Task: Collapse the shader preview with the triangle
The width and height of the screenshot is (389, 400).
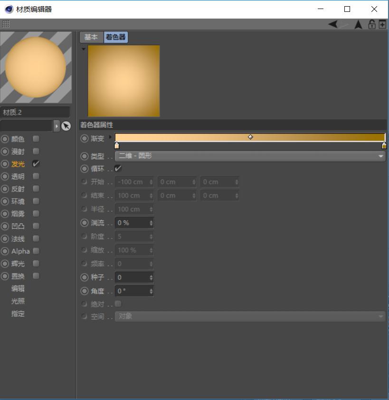Action: point(84,49)
